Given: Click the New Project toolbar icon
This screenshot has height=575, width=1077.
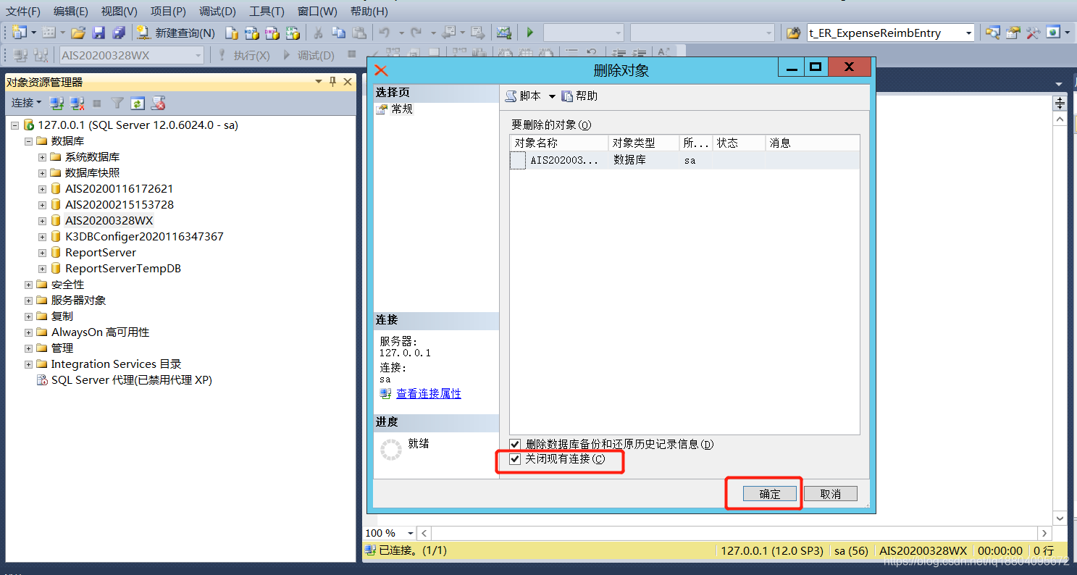Looking at the screenshot, I should click(x=19, y=33).
